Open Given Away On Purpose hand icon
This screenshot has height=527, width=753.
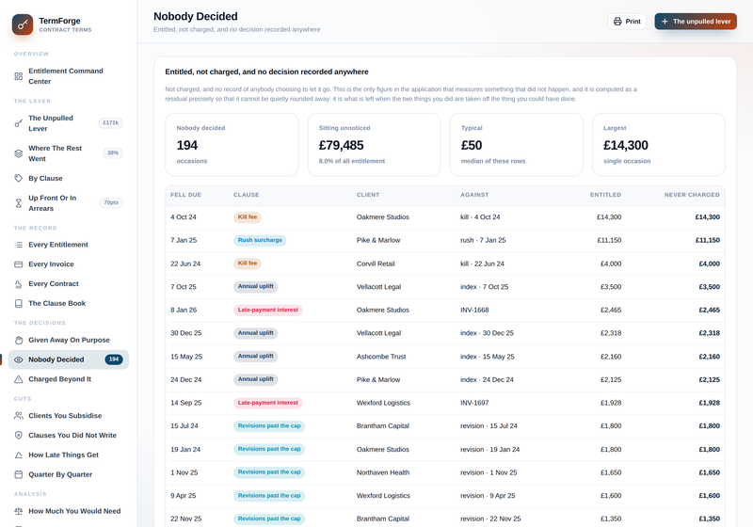[x=18, y=340]
